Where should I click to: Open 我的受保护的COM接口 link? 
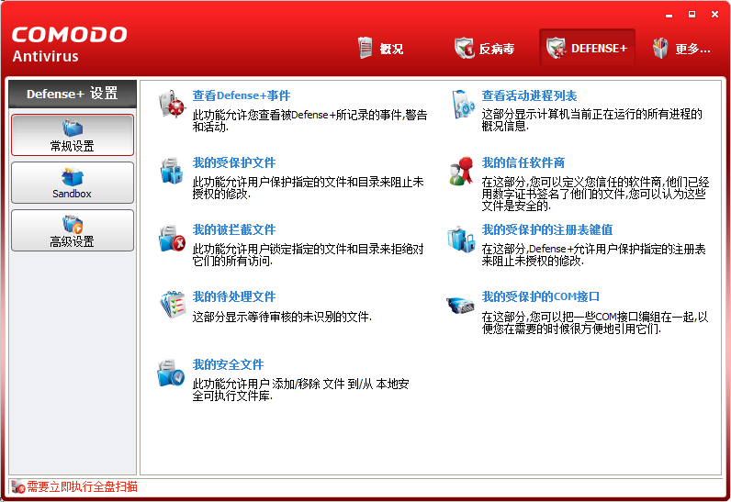tap(540, 296)
